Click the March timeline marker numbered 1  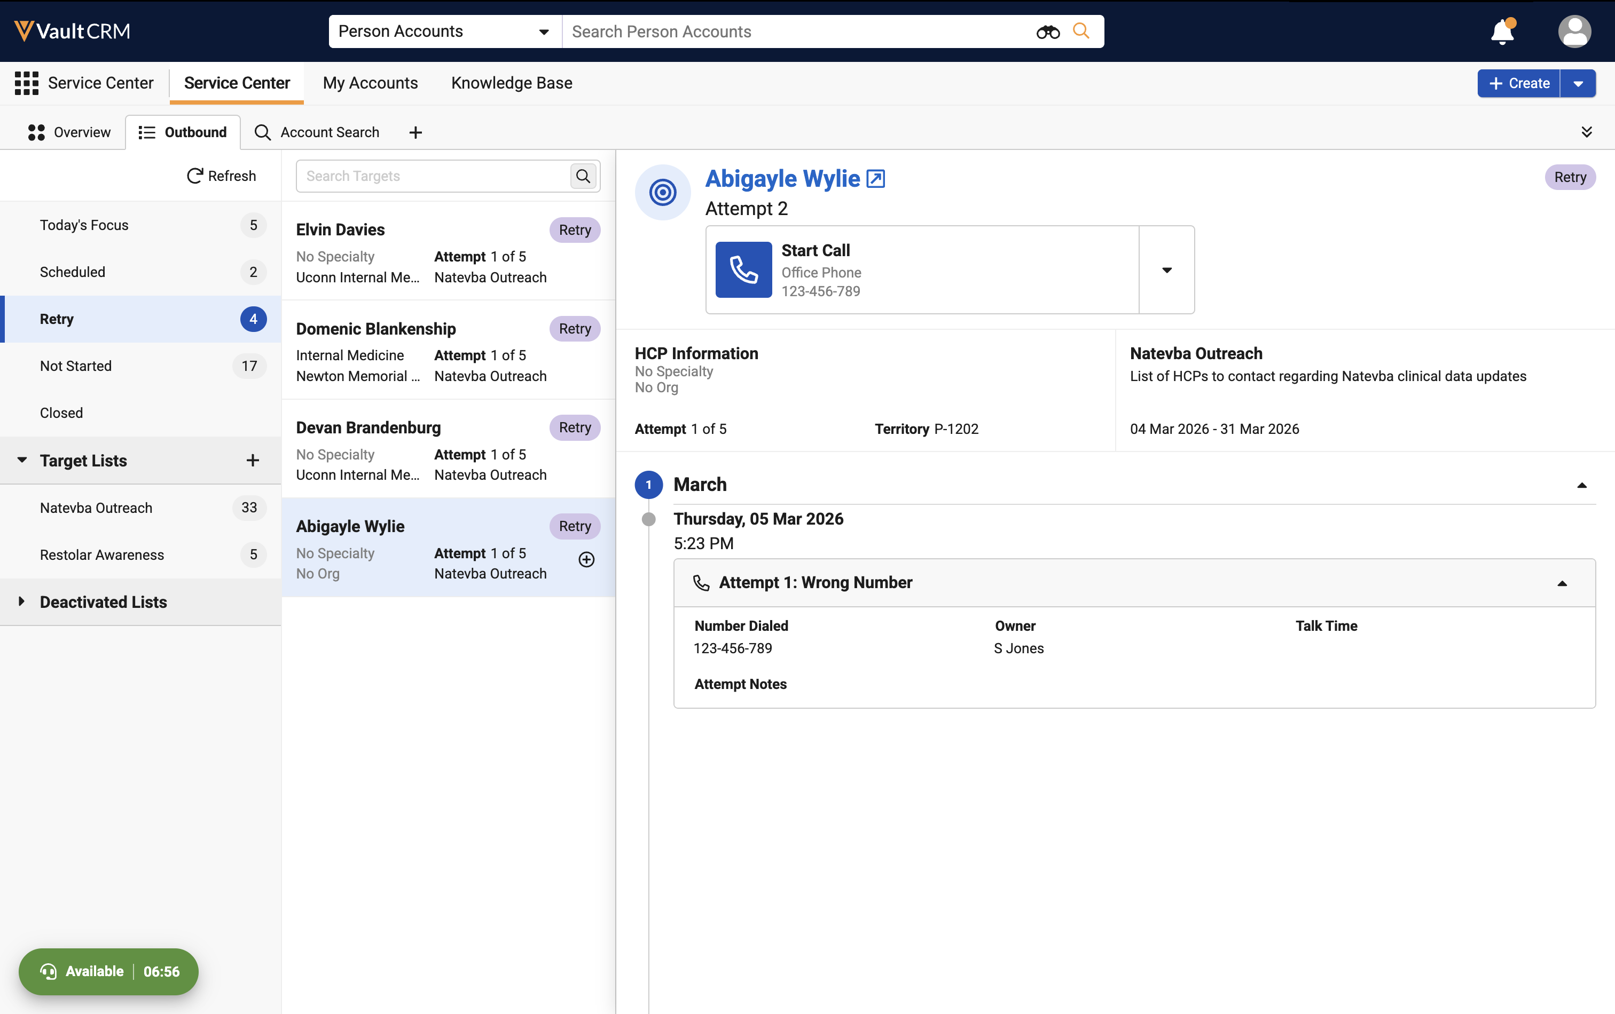[x=648, y=485]
